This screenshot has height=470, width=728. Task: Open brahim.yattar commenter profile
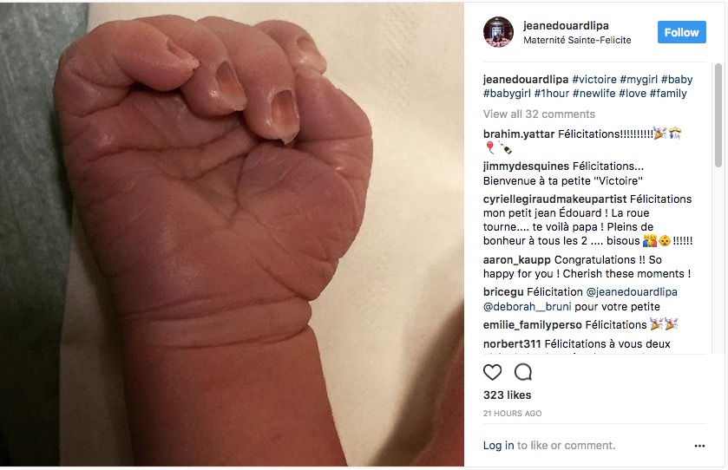pyautogui.click(x=519, y=134)
